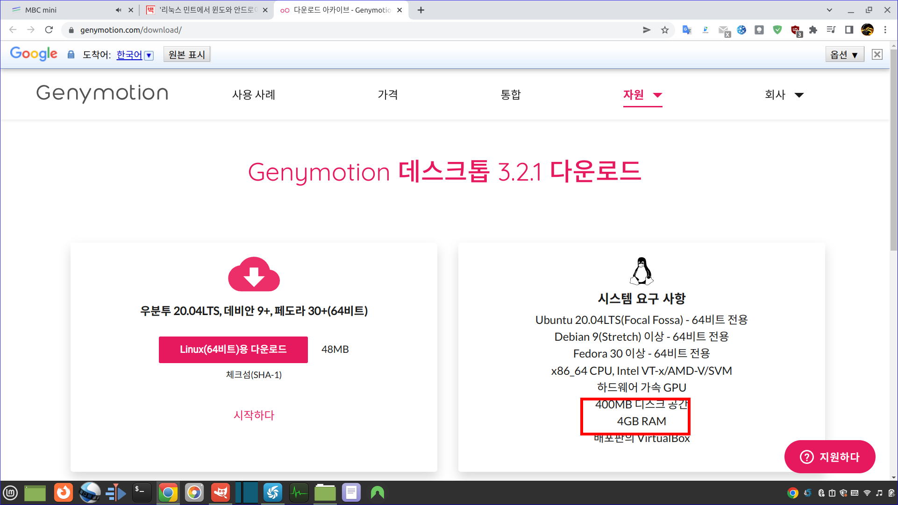Open the media control playlist icon
This screenshot has height=505, width=898.
pyautogui.click(x=831, y=30)
